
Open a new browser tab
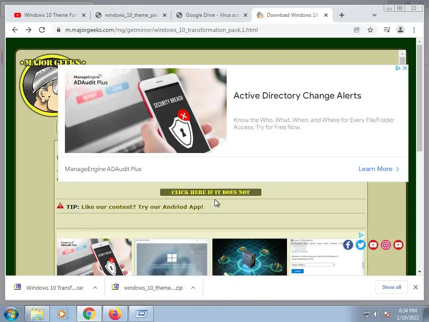pyautogui.click(x=342, y=15)
